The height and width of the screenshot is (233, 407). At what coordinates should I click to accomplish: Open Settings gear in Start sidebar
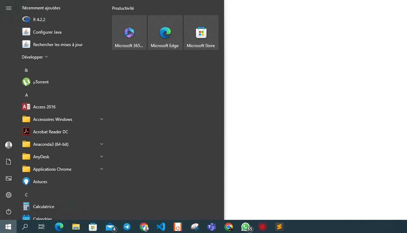(9, 195)
